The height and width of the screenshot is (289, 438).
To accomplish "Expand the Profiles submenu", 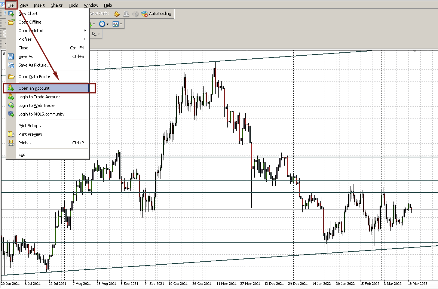I will click(85, 39).
